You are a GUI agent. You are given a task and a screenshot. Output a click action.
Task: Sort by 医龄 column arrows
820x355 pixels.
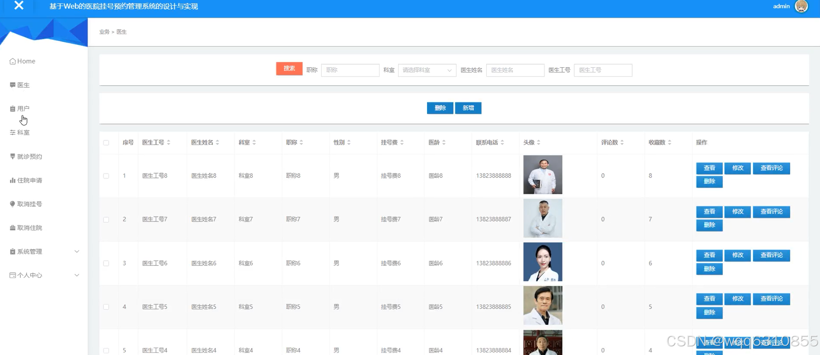443,142
